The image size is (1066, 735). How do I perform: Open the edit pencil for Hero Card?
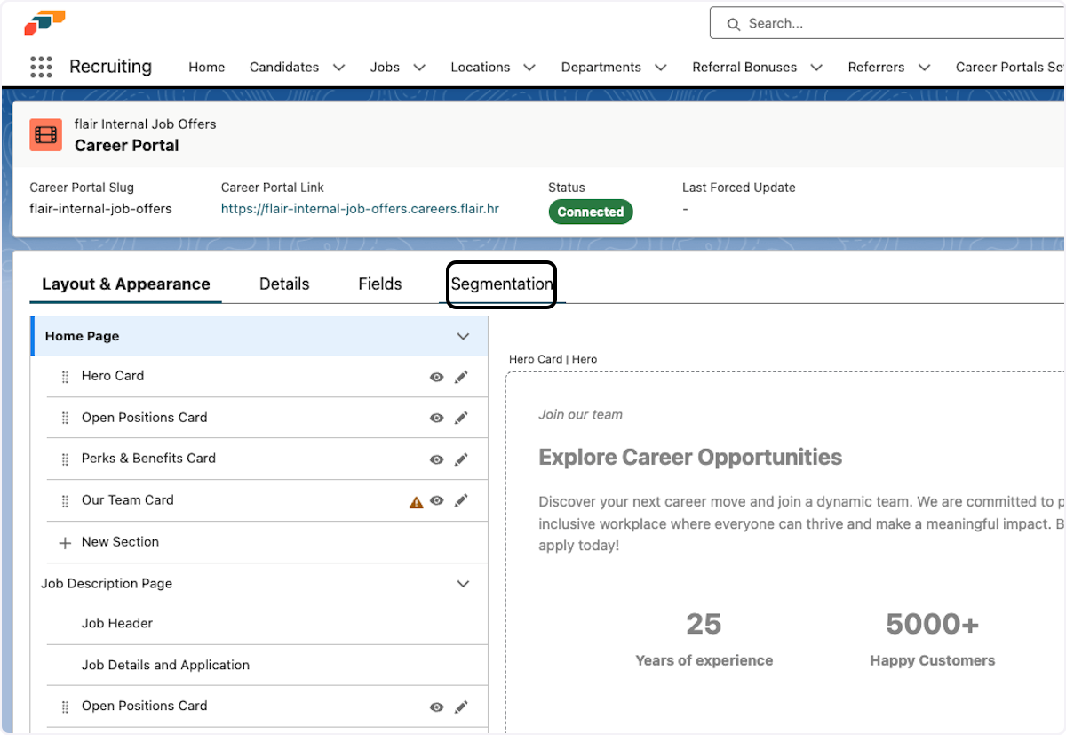pyautogui.click(x=461, y=377)
